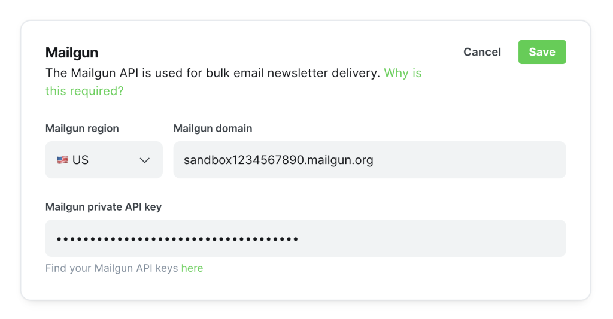Viewport: 613px width, 319px height.
Task: Click the "Mailgun region" label
Action: [x=82, y=129]
